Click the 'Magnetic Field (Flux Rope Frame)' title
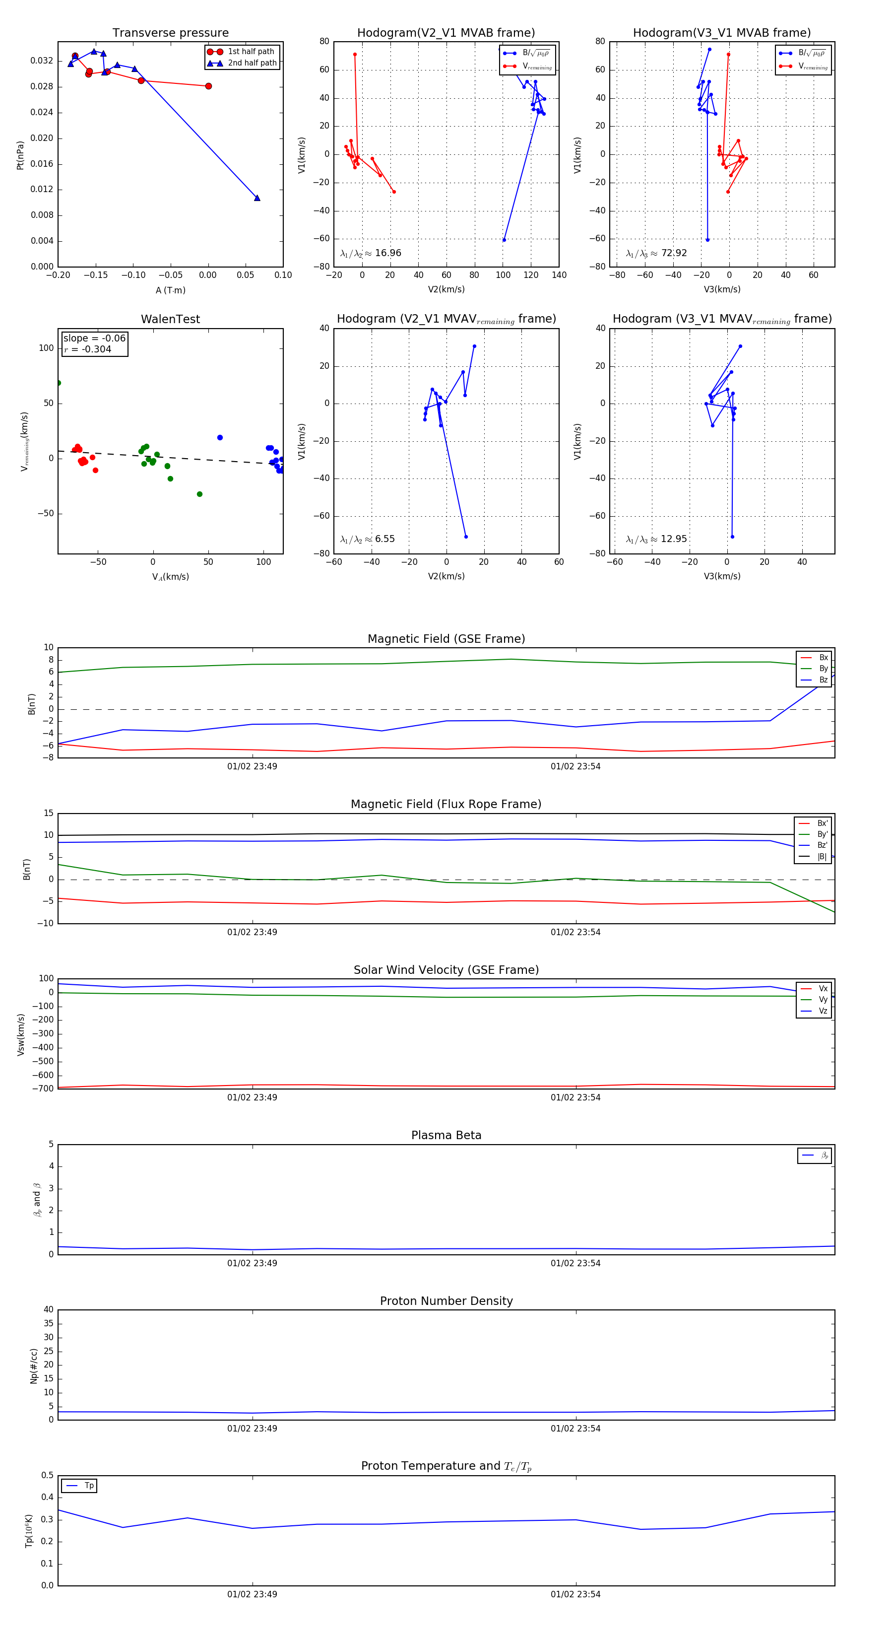Screen dimensions: 893x1638 [x=446, y=805]
